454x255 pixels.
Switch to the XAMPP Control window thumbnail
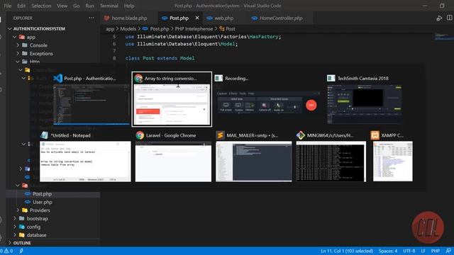[x=393, y=161]
